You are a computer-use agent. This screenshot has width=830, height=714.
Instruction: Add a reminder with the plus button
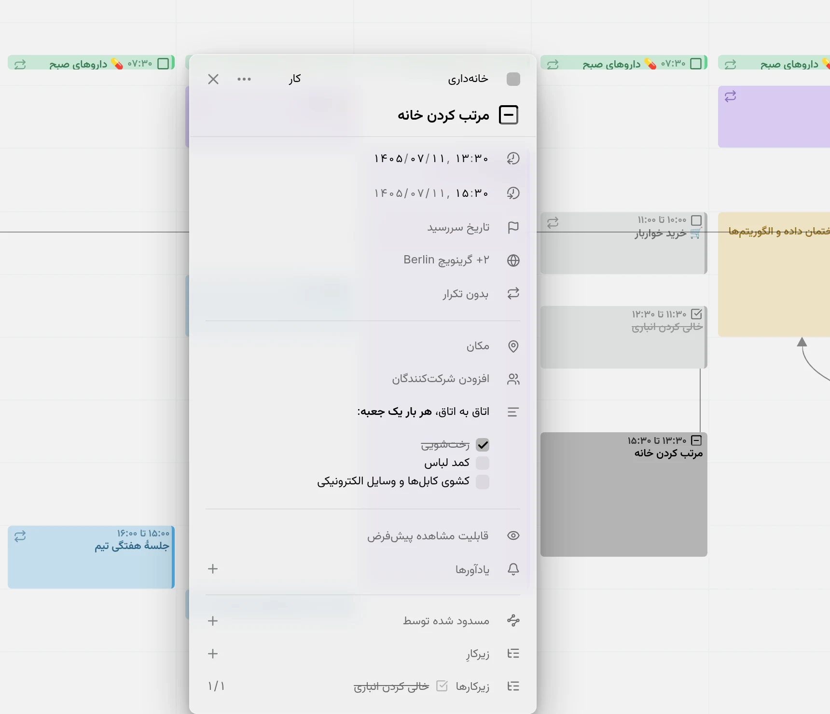213,569
